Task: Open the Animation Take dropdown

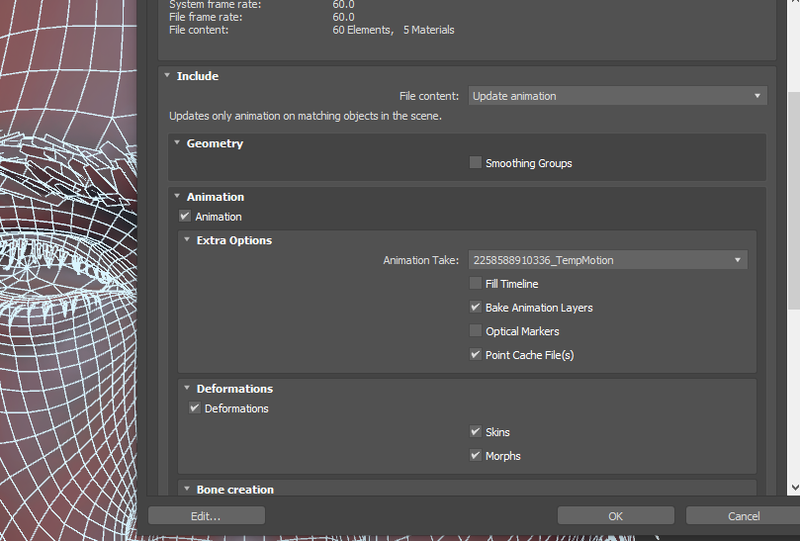Action: 607,260
